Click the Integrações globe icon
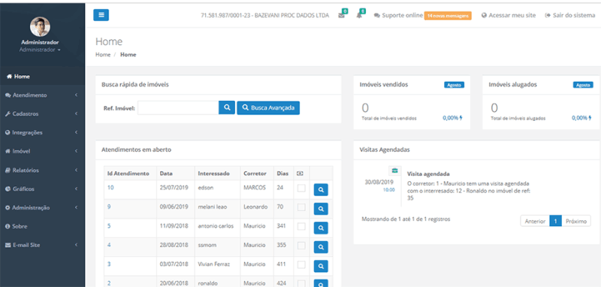 [x=8, y=132]
